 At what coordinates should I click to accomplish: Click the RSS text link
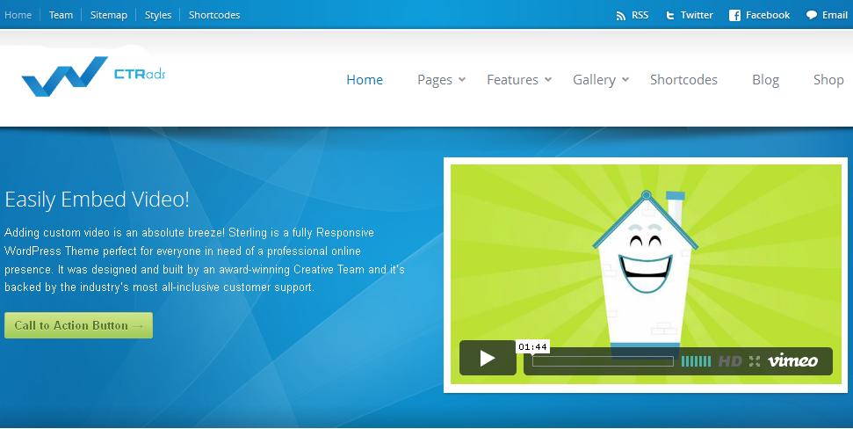[x=640, y=15]
